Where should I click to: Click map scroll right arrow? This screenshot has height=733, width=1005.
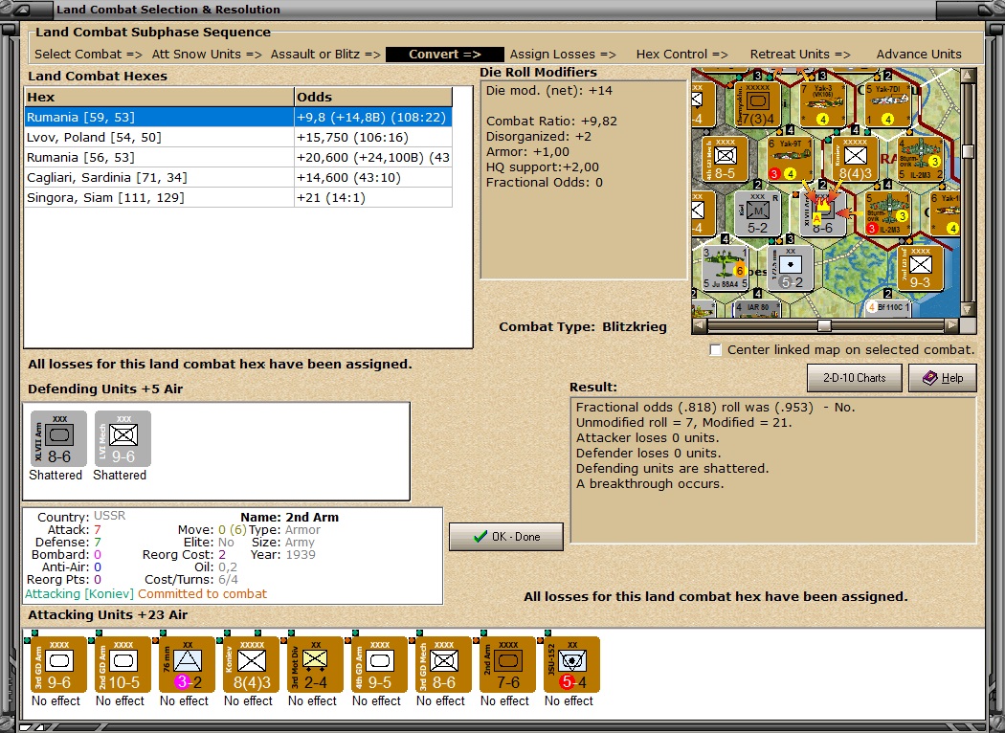tap(952, 326)
